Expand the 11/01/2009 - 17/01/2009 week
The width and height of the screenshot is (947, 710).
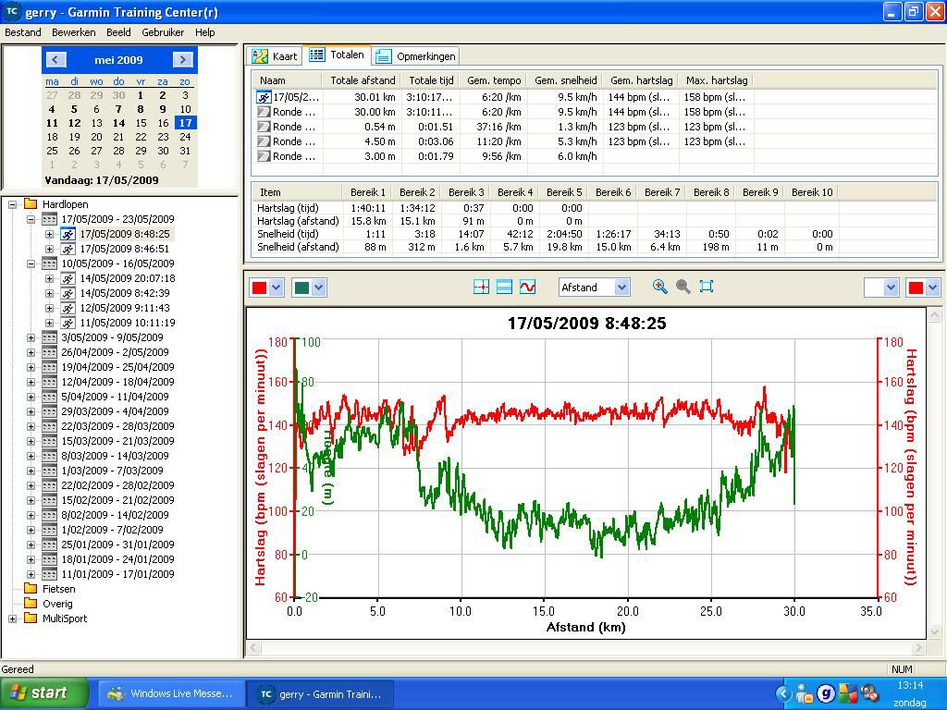click(x=31, y=574)
